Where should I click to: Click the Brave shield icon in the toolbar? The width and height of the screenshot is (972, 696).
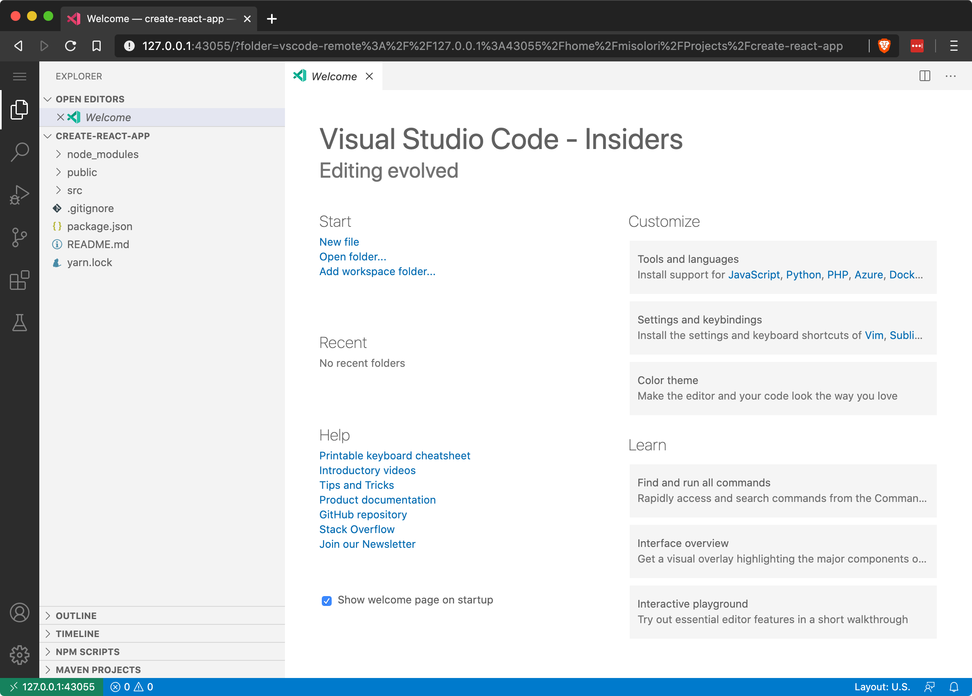[884, 46]
